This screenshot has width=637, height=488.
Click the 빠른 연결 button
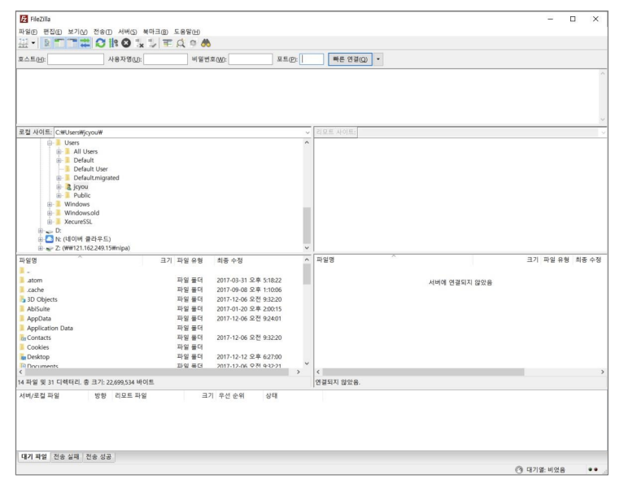[350, 59]
